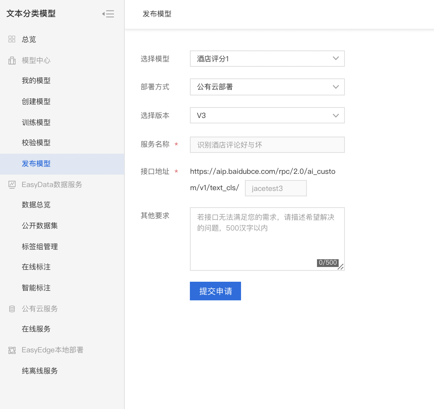This screenshot has height=409, width=434.
Task: Collapse the sidebar with the menu fold icon
Action: pyautogui.click(x=108, y=14)
